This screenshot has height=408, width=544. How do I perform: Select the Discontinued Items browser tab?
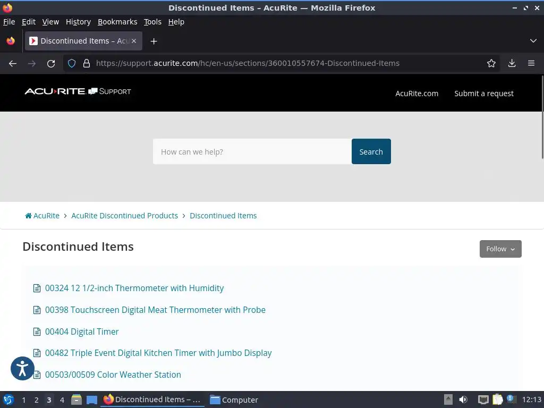click(x=83, y=41)
